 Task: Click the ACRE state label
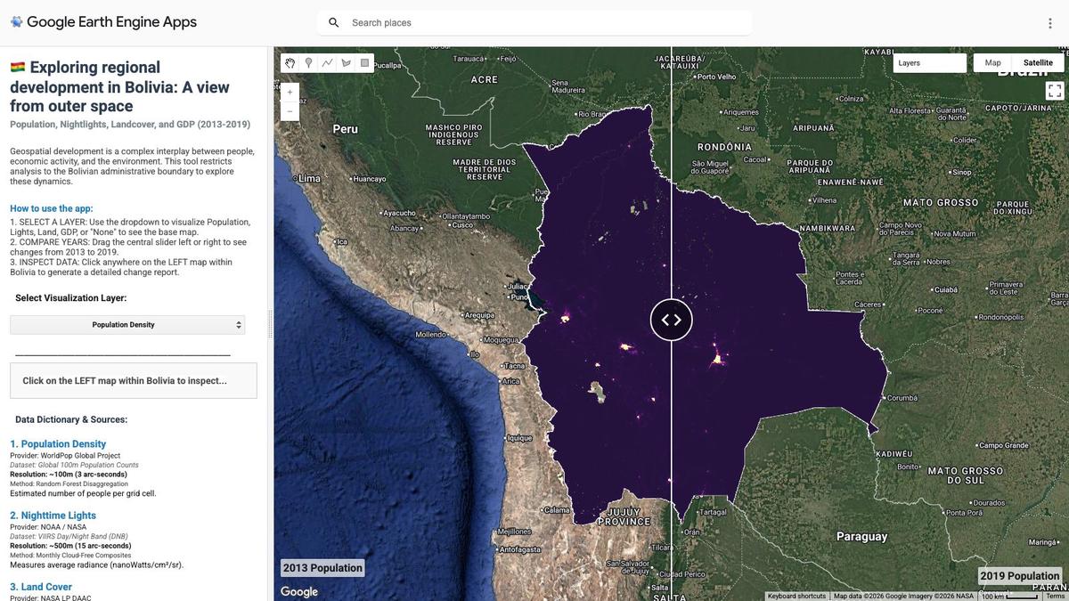pyautogui.click(x=484, y=79)
